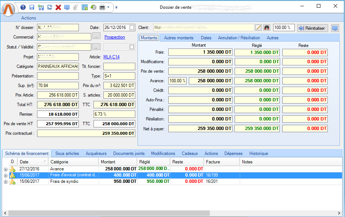Screen dimensions: 345x217
Task: Toggle the checkbox next to the Date field
Action: coord(132,28)
